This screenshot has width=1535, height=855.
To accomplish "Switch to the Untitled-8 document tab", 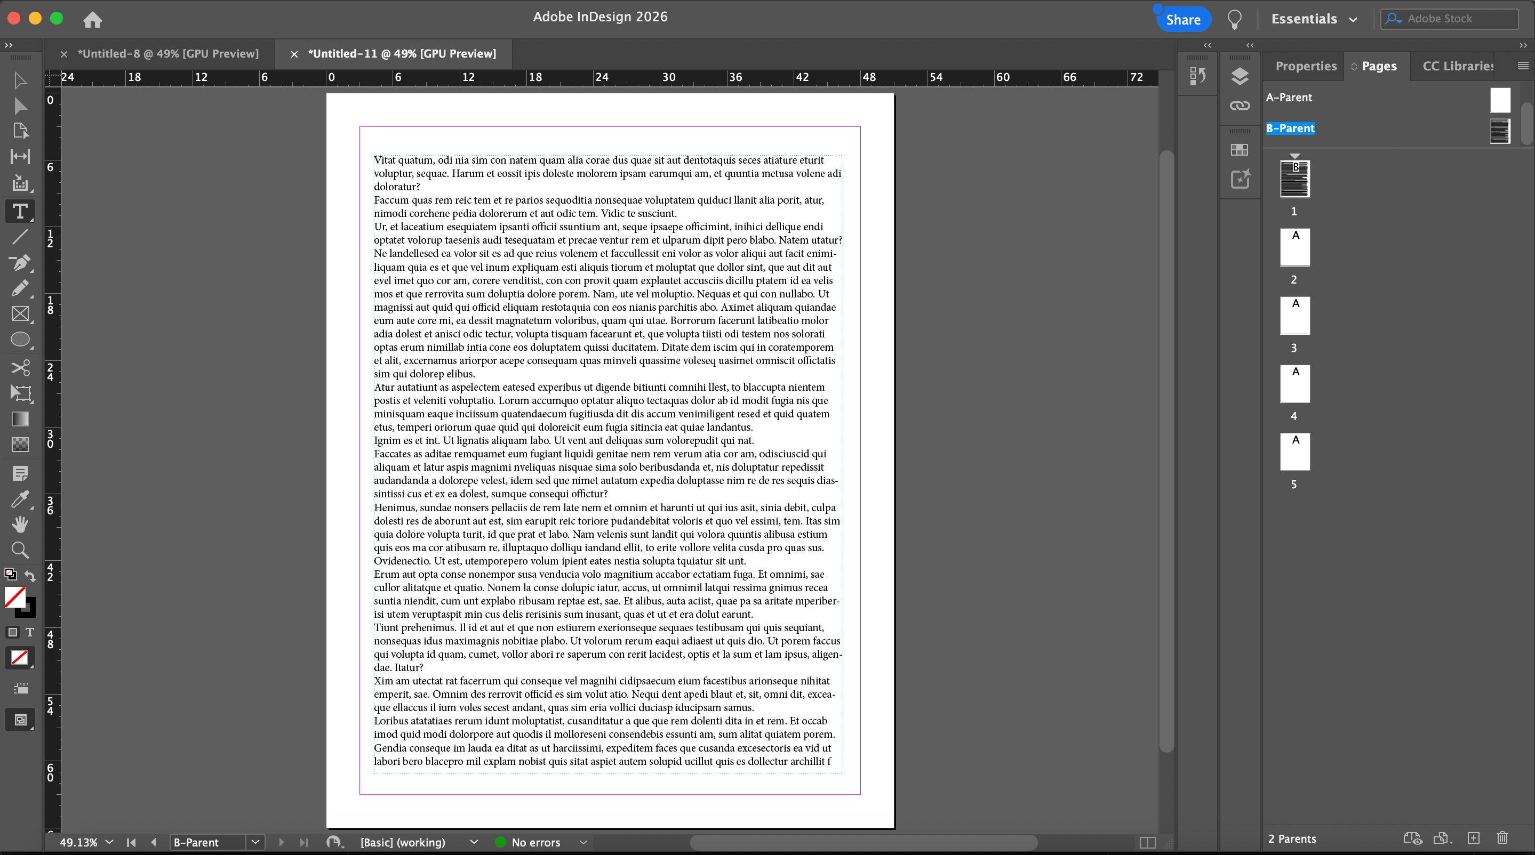I will click(168, 54).
